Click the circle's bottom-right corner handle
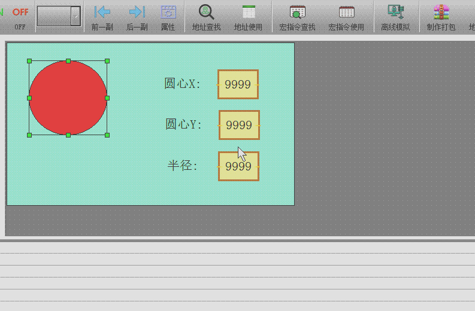 point(107,135)
